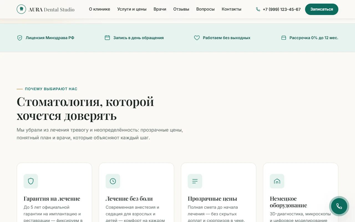Click the Работаем без выходных text
Screen dimensions: 355x222
pyautogui.click(x=227, y=38)
